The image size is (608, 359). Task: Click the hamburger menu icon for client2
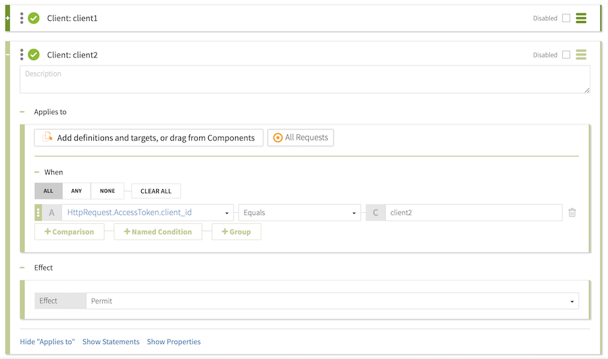[581, 55]
